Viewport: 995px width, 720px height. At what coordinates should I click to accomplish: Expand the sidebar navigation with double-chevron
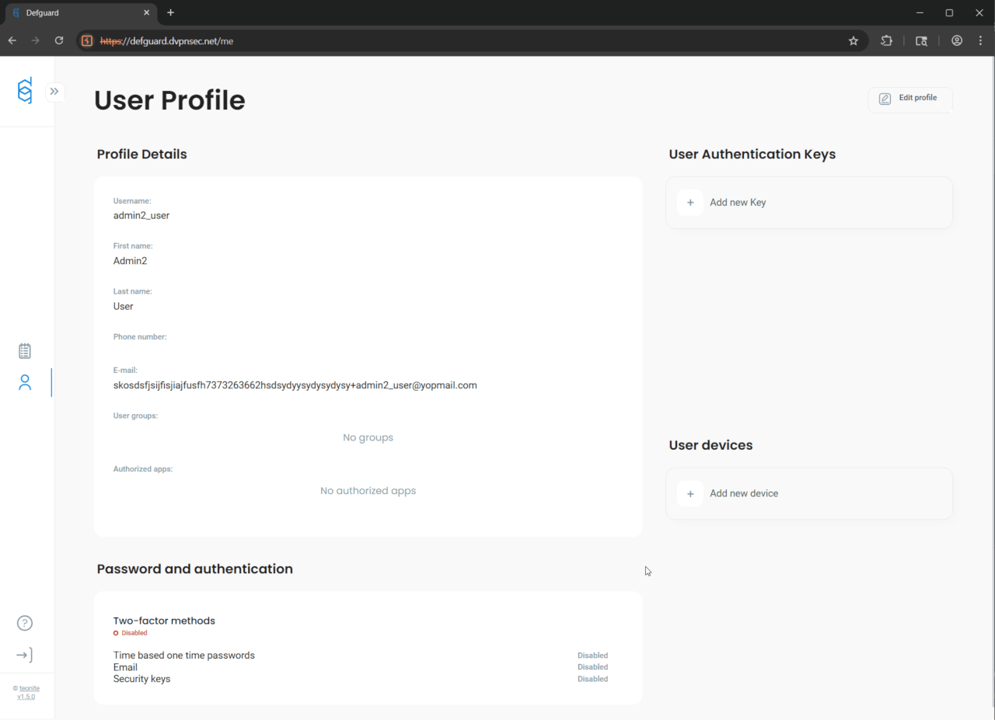pos(54,92)
